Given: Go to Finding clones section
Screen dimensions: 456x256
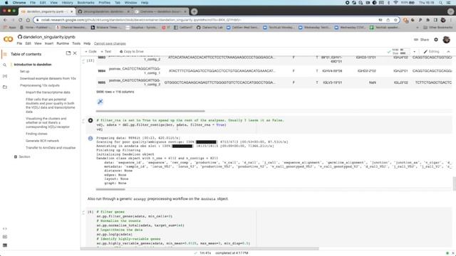Looking at the screenshot, I should coord(36,134).
